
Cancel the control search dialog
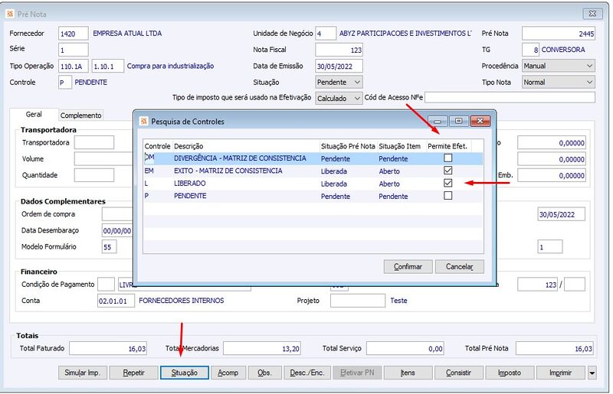pyautogui.click(x=460, y=267)
